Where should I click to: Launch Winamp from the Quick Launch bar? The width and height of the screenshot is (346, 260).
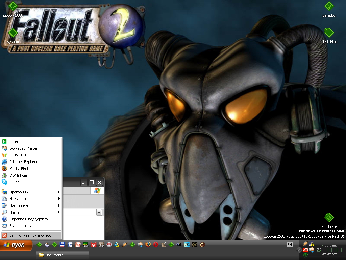pos(125,245)
